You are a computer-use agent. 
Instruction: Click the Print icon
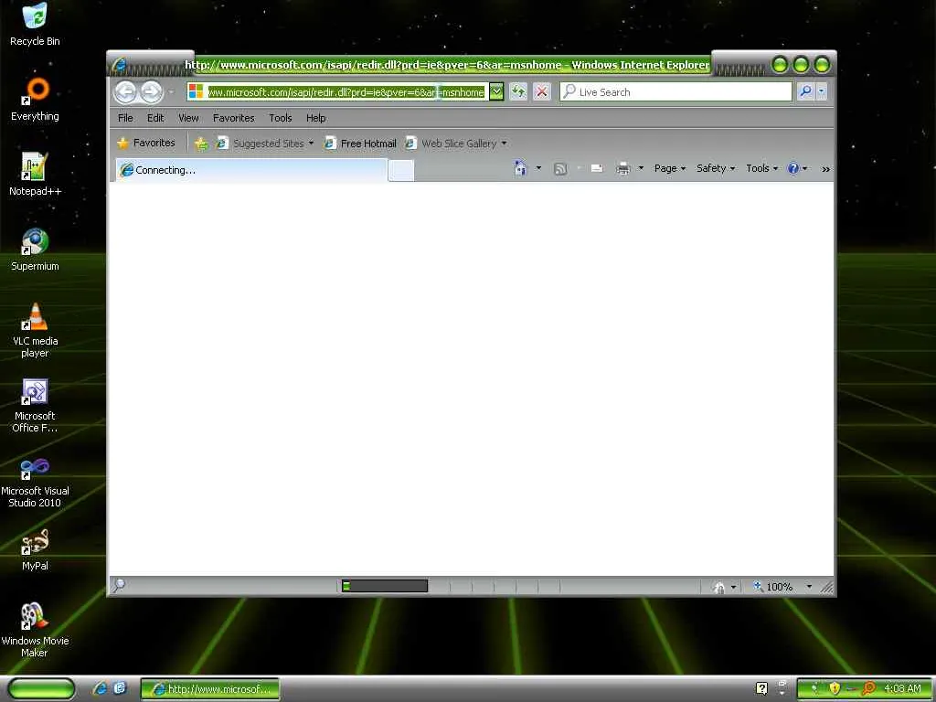[623, 169]
